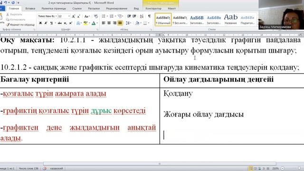Select the Без интервала style
Image resolution: width=304 pixels, height=171 pixels.
point(180,19)
